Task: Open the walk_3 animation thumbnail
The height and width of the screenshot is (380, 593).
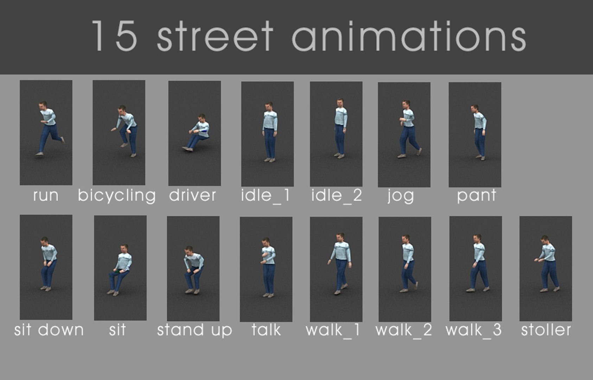Action: pos(476,269)
